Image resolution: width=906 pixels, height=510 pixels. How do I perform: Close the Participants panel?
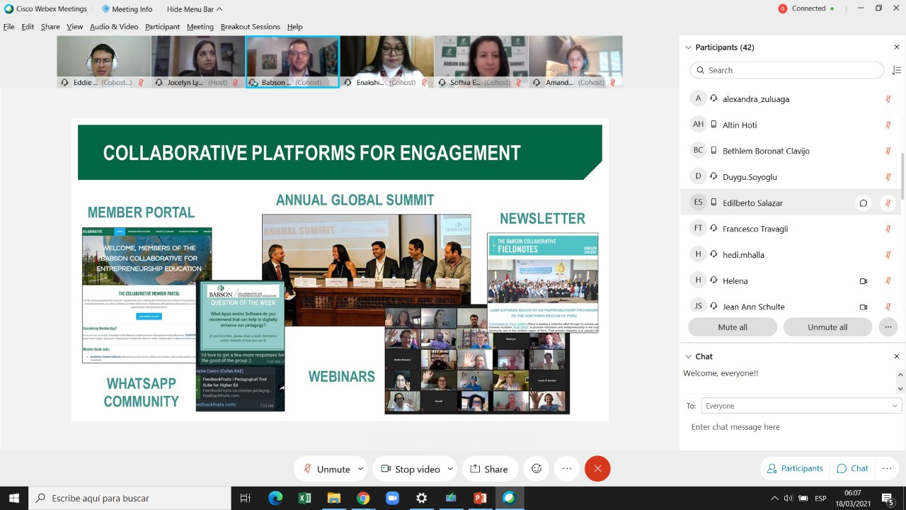[896, 47]
